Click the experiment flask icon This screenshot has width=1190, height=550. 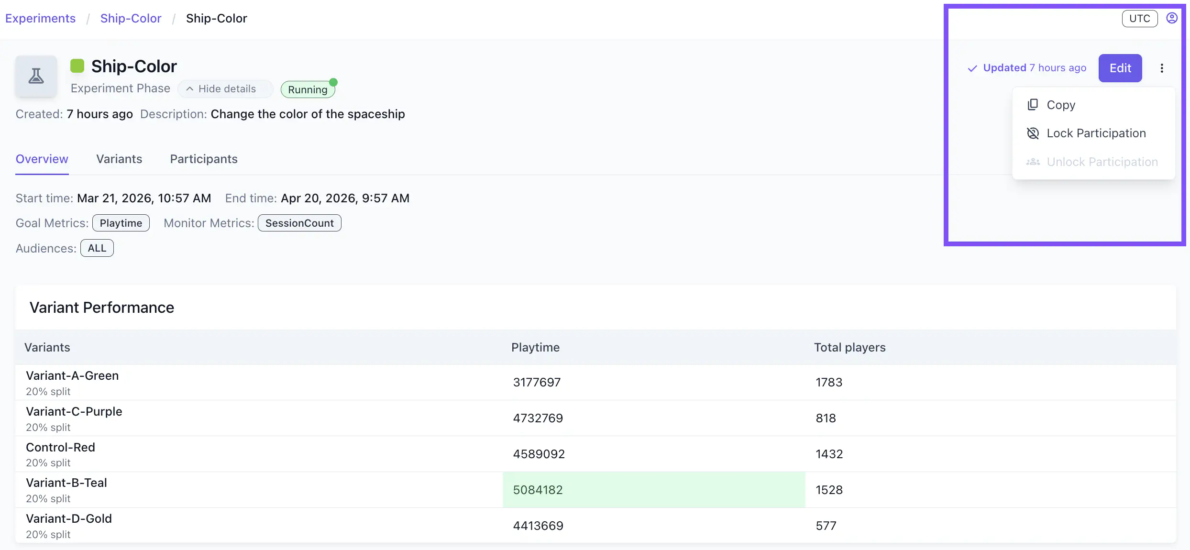(x=36, y=76)
